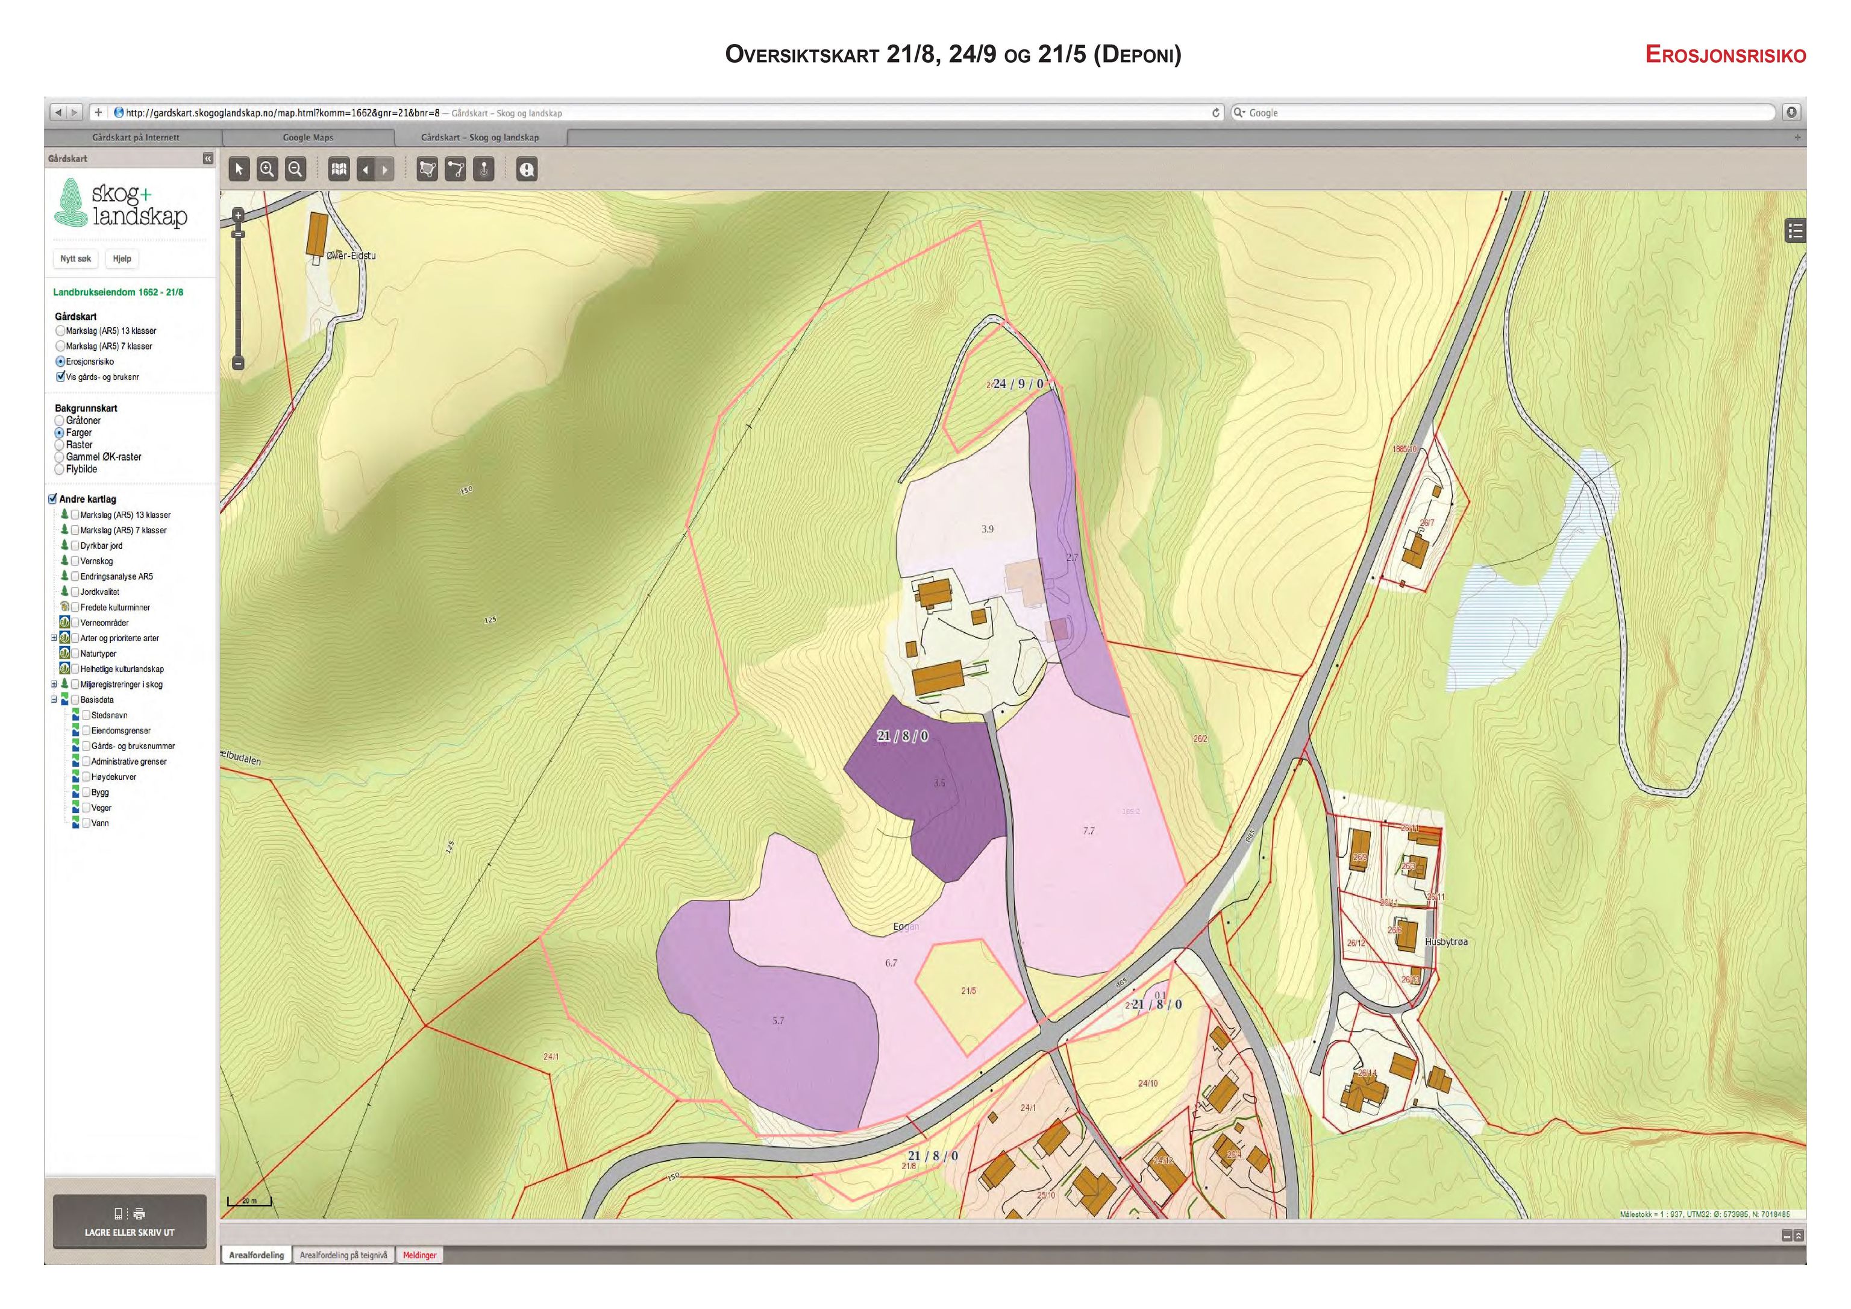Switch to Gårdskart – Skog og landskap tab
Screen dimensions: 1851x1309
pyautogui.click(x=480, y=138)
